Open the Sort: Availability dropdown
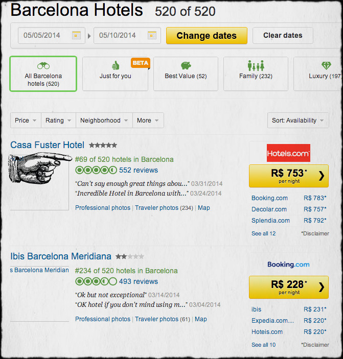The image size is (343, 359). coord(298,121)
